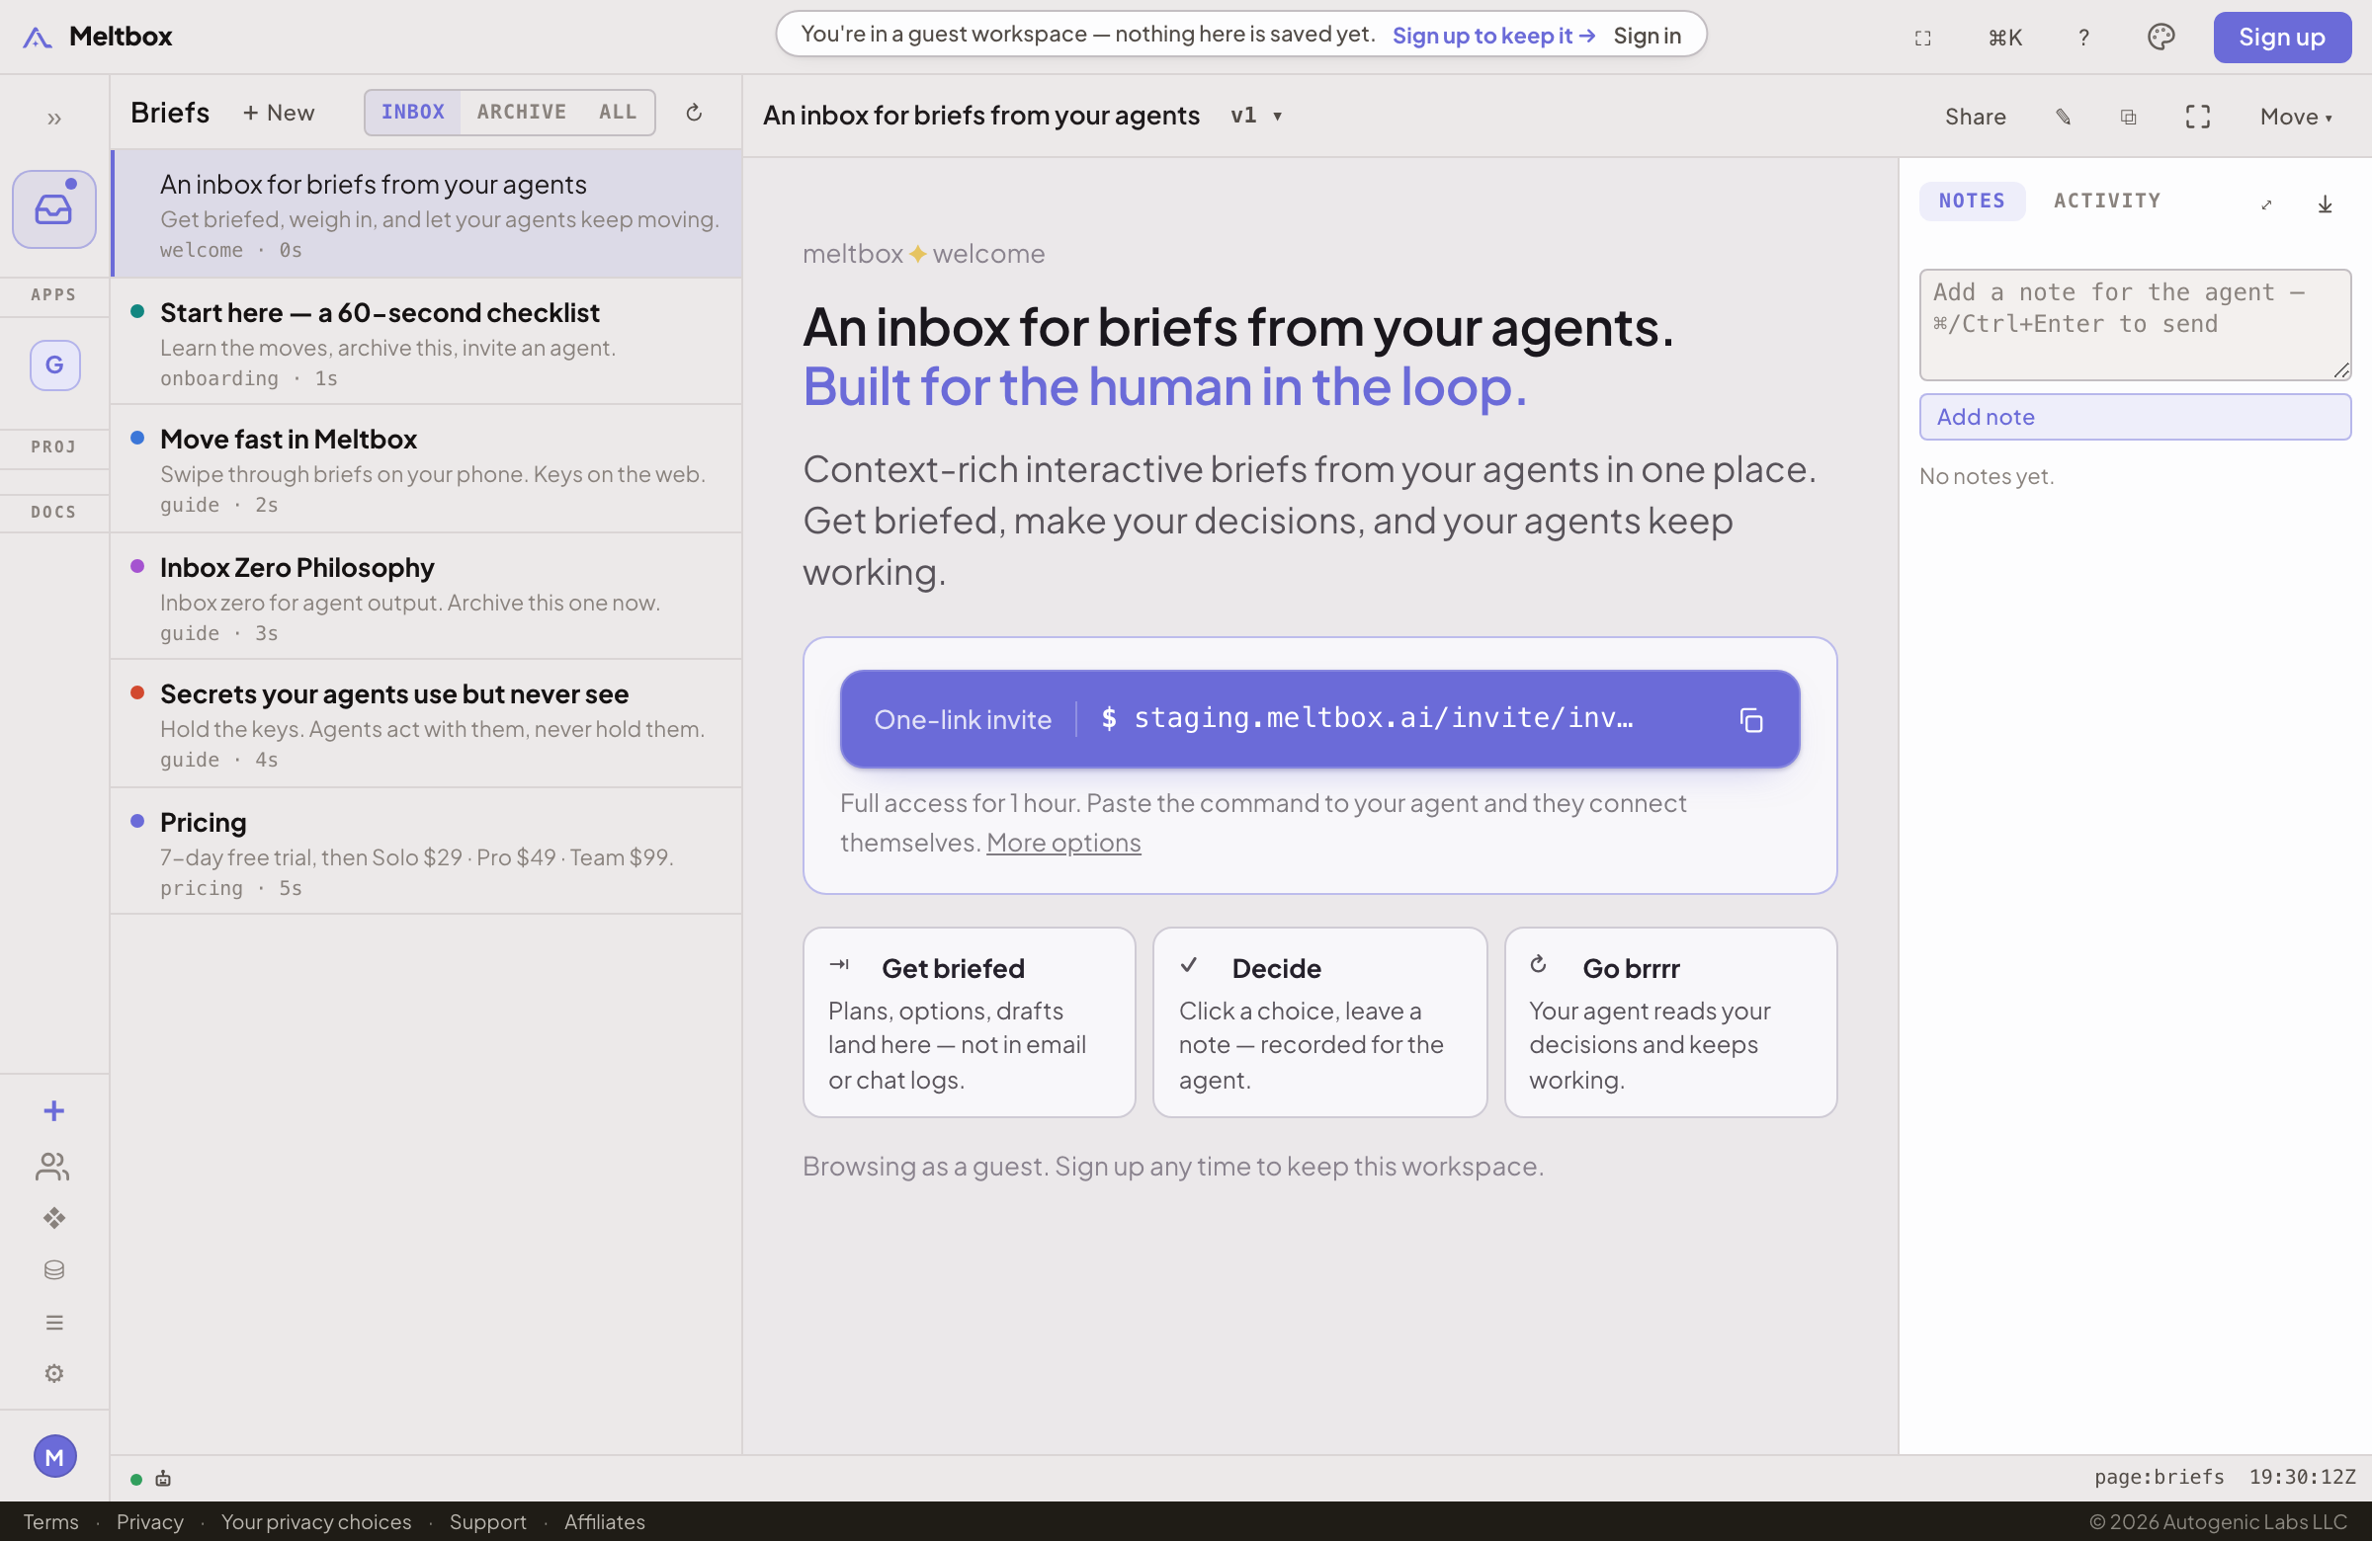Open the More options link

pyautogui.click(x=1063, y=843)
